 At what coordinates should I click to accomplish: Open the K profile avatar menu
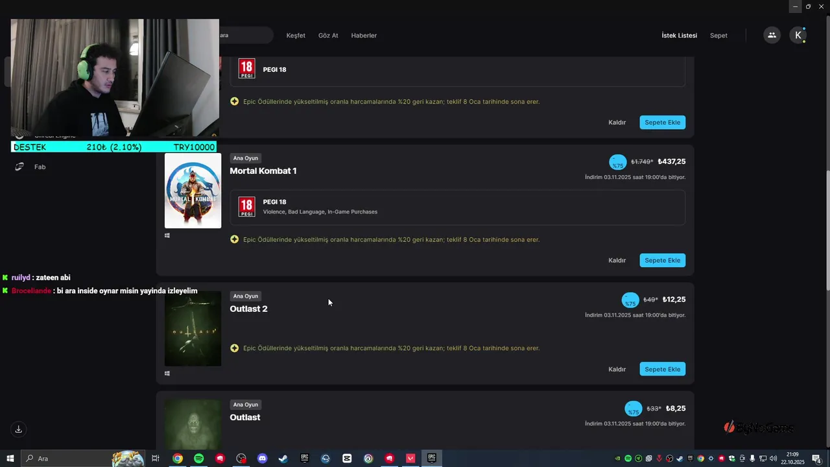pyautogui.click(x=798, y=35)
